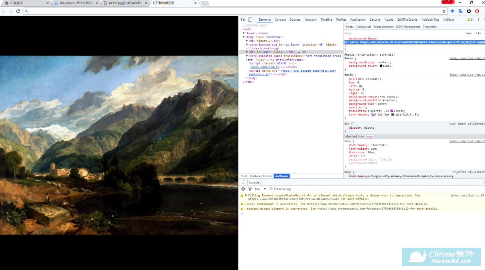
Task: Select the html breadcrumb
Action: [244, 176]
